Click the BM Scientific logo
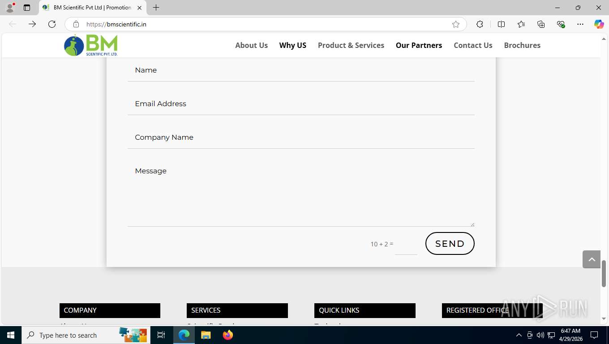Viewport: 609px width, 344px height. coord(91,45)
